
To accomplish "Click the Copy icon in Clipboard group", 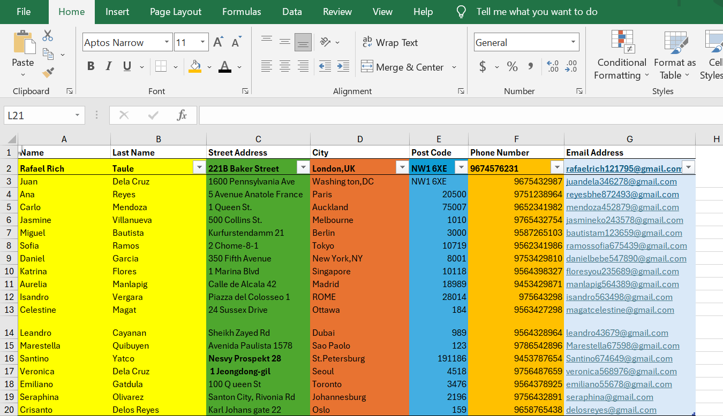I will click(48, 54).
